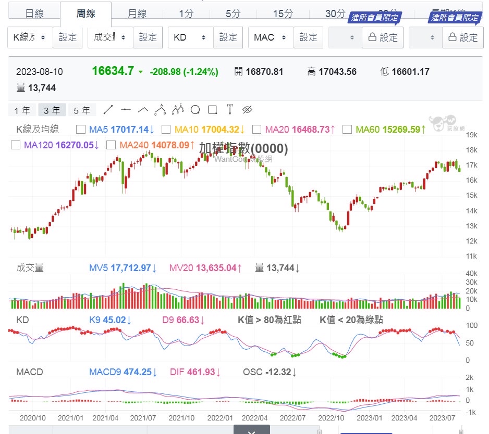489x434 pixels.
Task: Switch to the 日線 daily tab
Action: point(34,14)
